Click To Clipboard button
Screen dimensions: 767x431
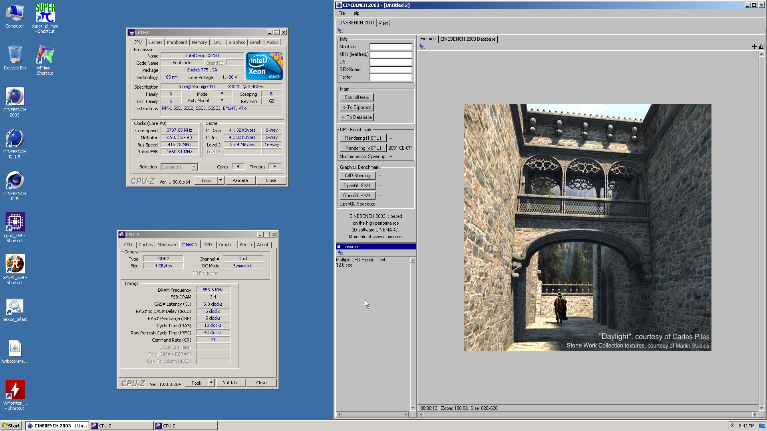pyautogui.click(x=357, y=107)
